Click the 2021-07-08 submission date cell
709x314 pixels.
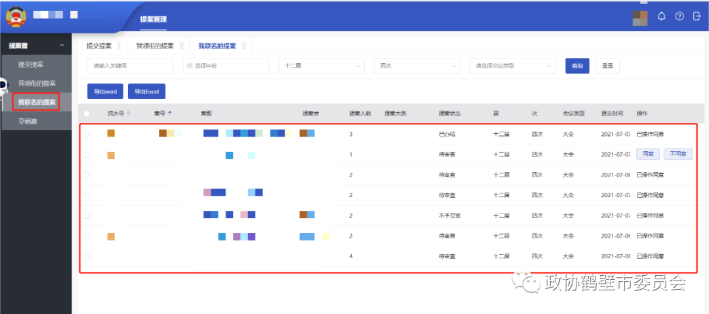point(615,257)
